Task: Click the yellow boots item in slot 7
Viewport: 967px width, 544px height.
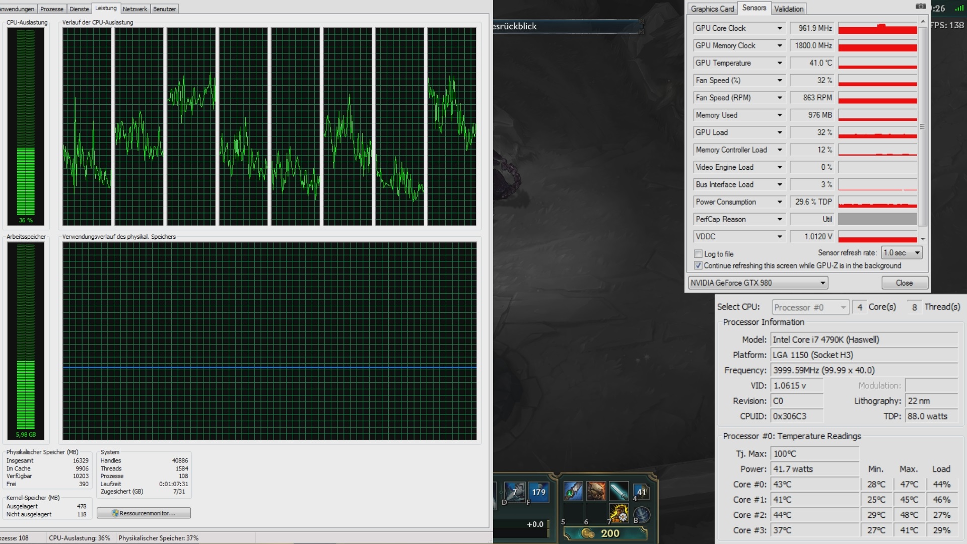Action: point(619,514)
